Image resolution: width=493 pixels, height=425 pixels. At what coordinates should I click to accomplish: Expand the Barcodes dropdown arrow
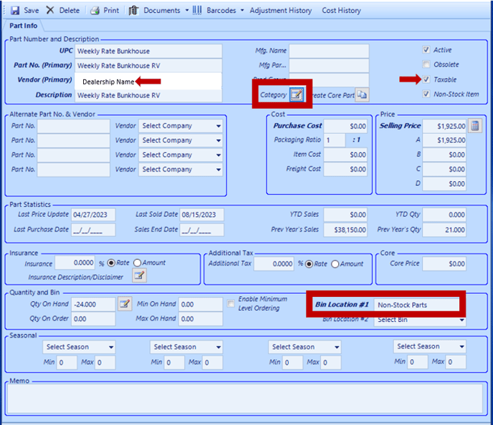[x=242, y=10]
